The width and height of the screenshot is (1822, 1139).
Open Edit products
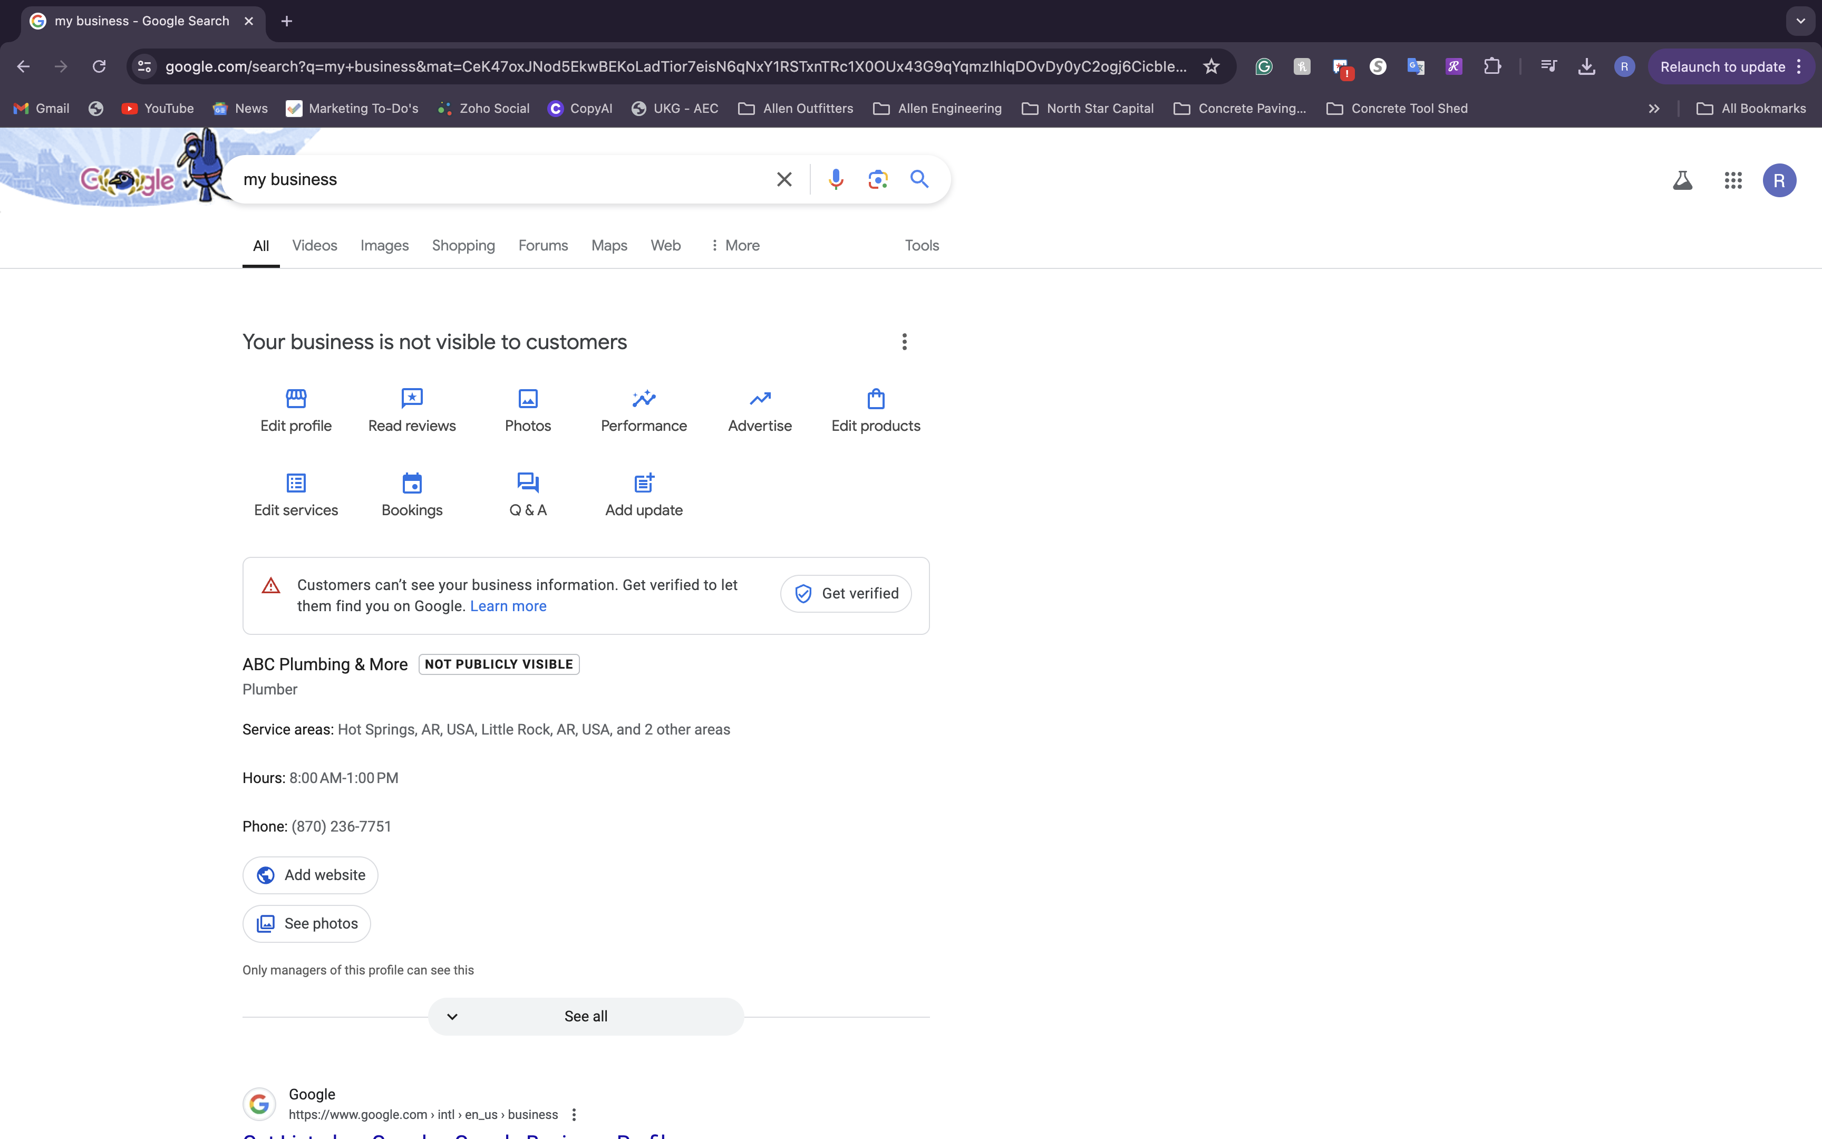(x=876, y=411)
